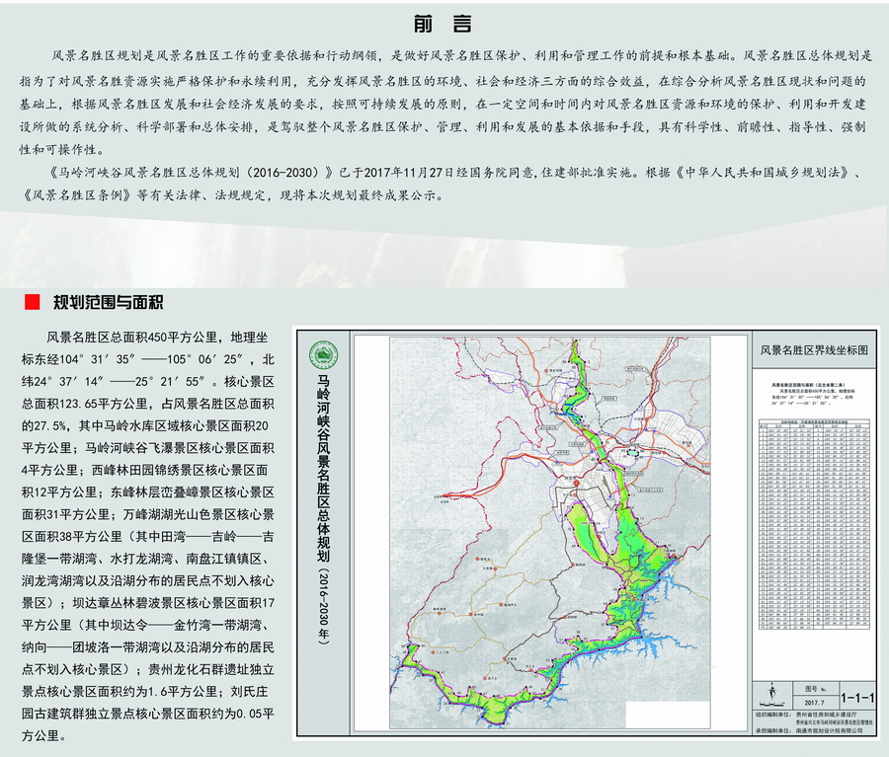Click the date 2017年11月27日 in the foreword
This screenshot has width=889, height=757.
pyautogui.click(x=411, y=173)
